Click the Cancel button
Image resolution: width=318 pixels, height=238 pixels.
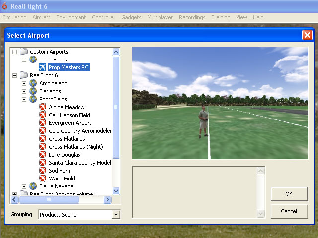(x=289, y=211)
